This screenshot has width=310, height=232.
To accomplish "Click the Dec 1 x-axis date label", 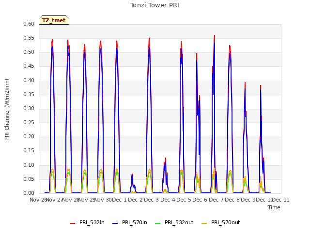I will click(120, 200).
